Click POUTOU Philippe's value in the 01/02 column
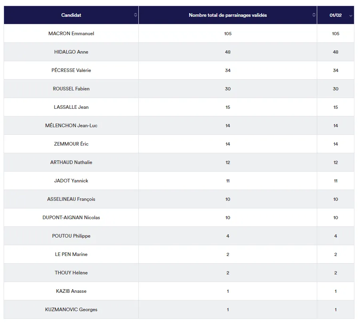The image size is (358, 324). click(x=336, y=236)
